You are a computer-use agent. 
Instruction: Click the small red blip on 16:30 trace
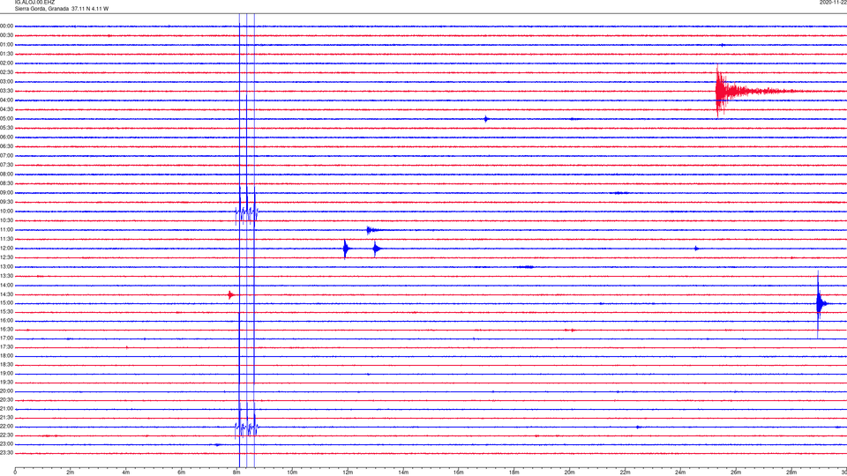(571, 330)
